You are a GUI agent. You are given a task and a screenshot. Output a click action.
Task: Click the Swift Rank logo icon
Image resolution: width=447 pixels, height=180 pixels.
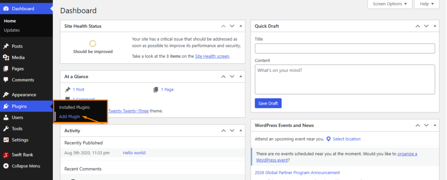pyautogui.click(x=6, y=155)
